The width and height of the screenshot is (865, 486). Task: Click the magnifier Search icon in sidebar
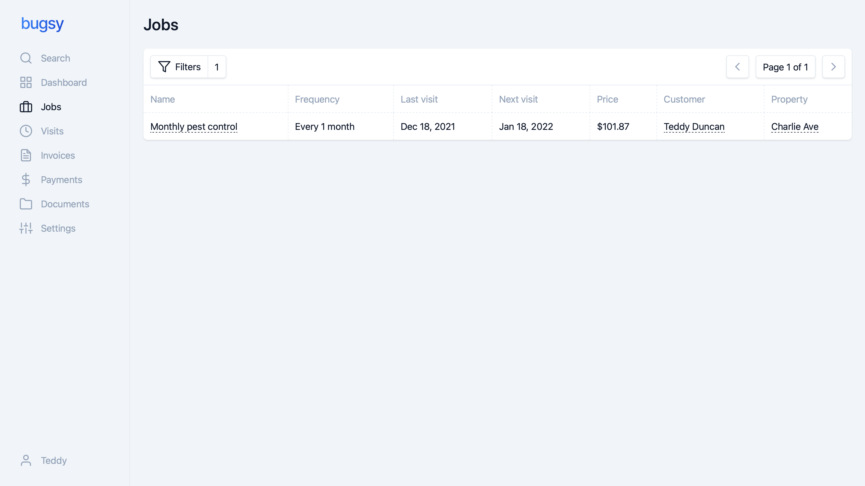(x=26, y=58)
